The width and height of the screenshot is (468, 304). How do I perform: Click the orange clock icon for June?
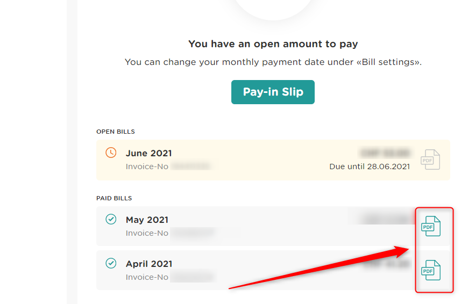coord(111,153)
